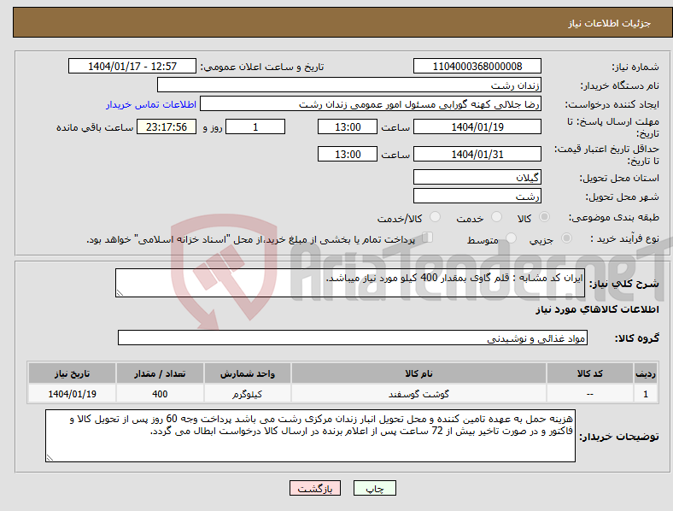Click the quantity cell 400
Image resolution: width=673 pixels, height=511 pixels.
(x=160, y=394)
